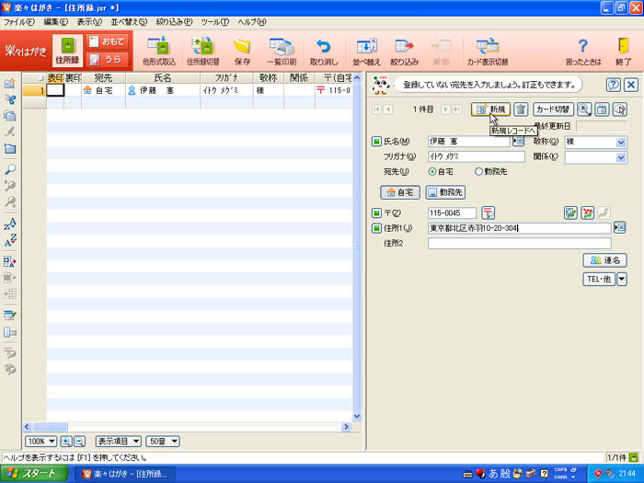The height and width of the screenshot is (483, 644).
Task: Click the calendar icon next to card search
Action: [x=602, y=109]
